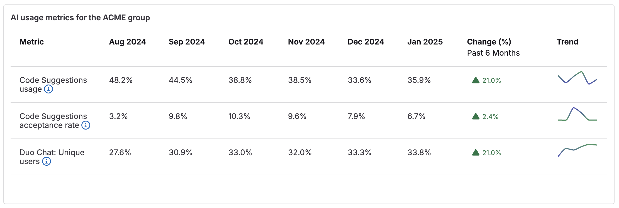Click the Change (%) column header
The image size is (619, 208).
[489, 42]
